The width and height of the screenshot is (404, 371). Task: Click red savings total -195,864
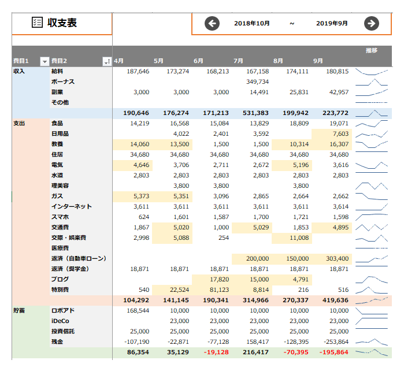tap(334, 352)
